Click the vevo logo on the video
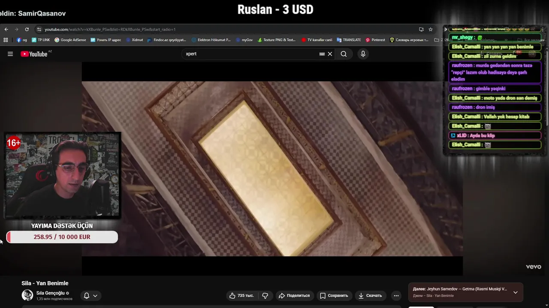Screen dimensions: 549x308 [x=534, y=267]
